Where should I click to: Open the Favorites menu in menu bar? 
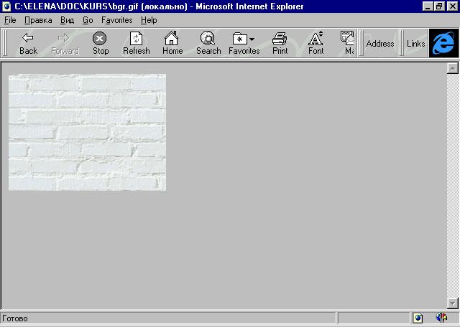[x=116, y=20]
